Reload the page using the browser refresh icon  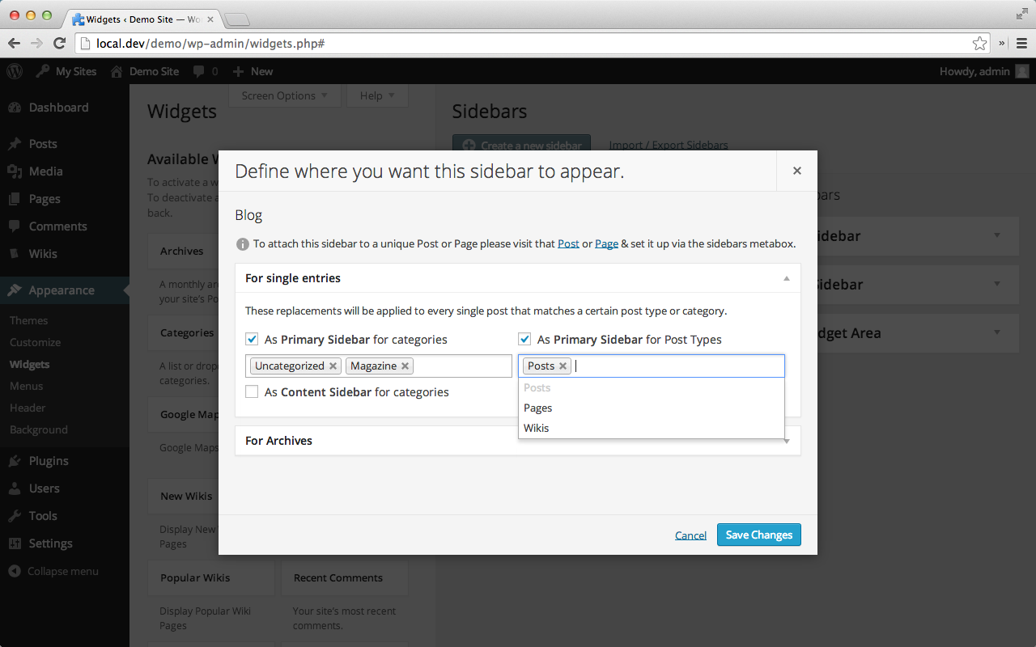click(59, 44)
